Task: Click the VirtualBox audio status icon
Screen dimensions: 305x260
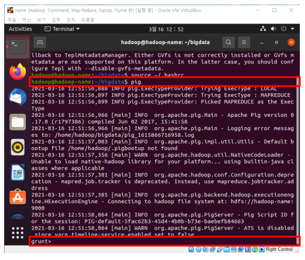Action: pyautogui.click(x=205, y=249)
